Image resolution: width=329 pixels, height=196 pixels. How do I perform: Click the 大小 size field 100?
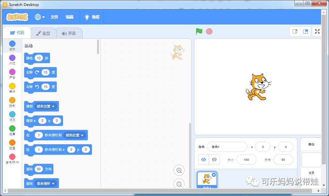246,160
